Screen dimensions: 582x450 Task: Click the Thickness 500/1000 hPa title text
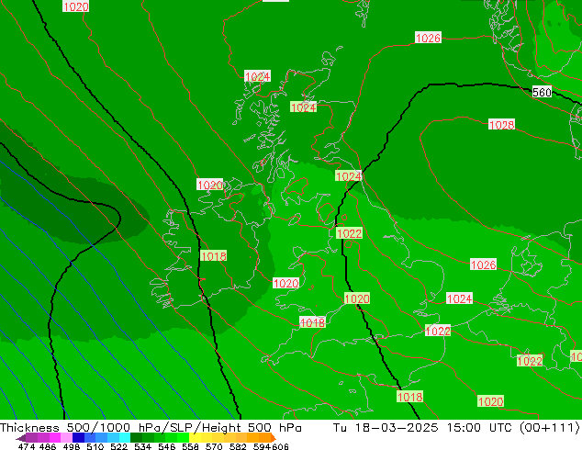(x=81, y=428)
